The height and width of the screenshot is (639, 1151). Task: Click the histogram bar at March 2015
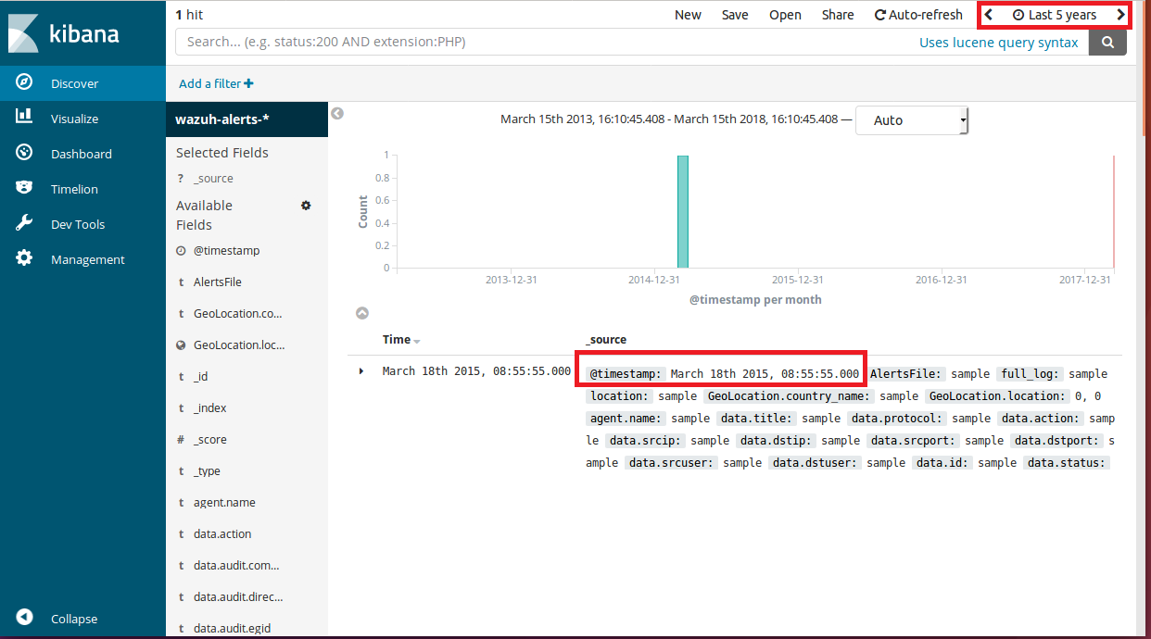[683, 212]
